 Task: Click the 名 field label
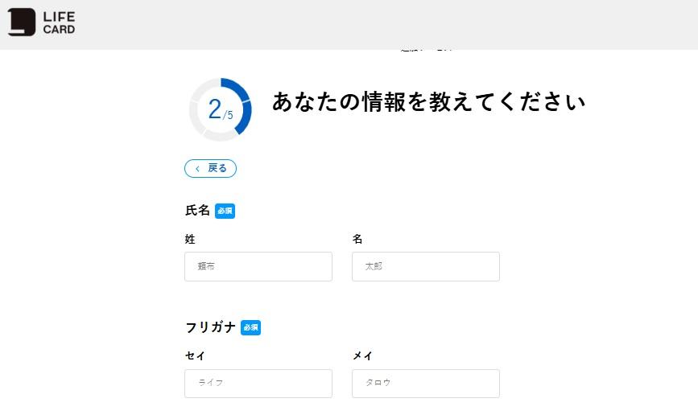357,239
